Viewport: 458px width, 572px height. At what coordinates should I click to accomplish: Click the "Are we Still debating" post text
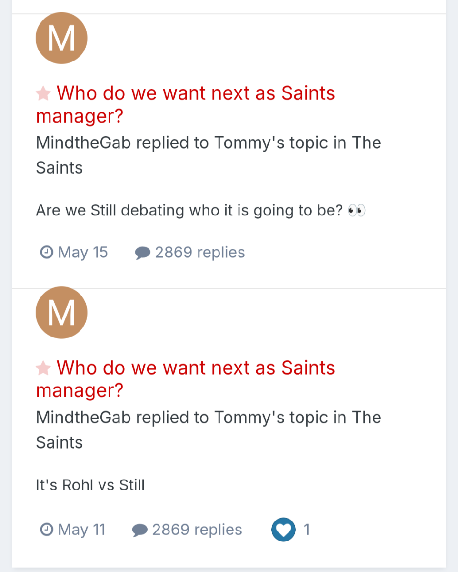tap(189, 210)
